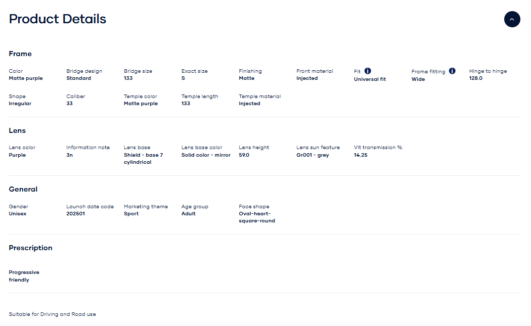Click the Solid color - mirror value
Screen dimensions: 531x326
pyautogui.click(x=206, y=155)
